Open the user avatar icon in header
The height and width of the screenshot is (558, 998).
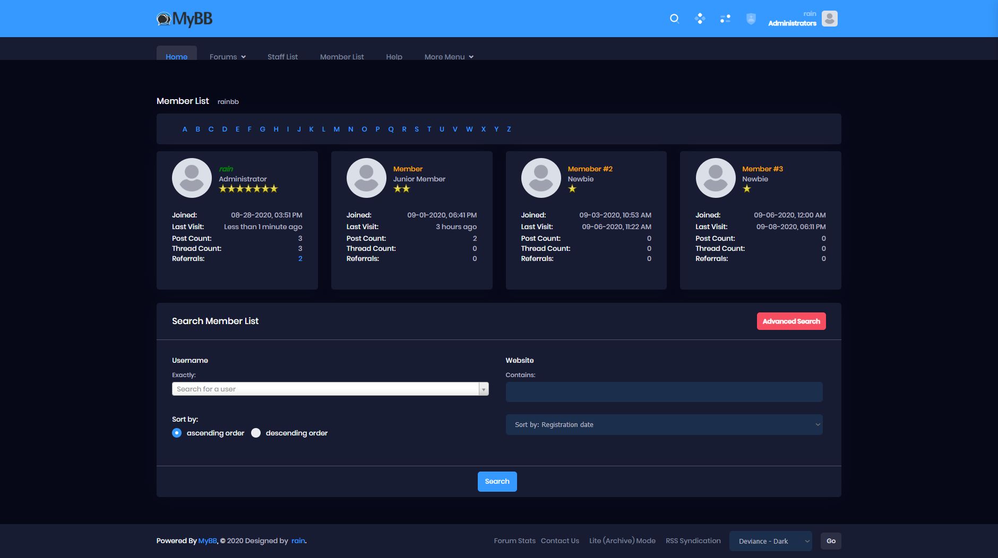[x=829, y=19]
